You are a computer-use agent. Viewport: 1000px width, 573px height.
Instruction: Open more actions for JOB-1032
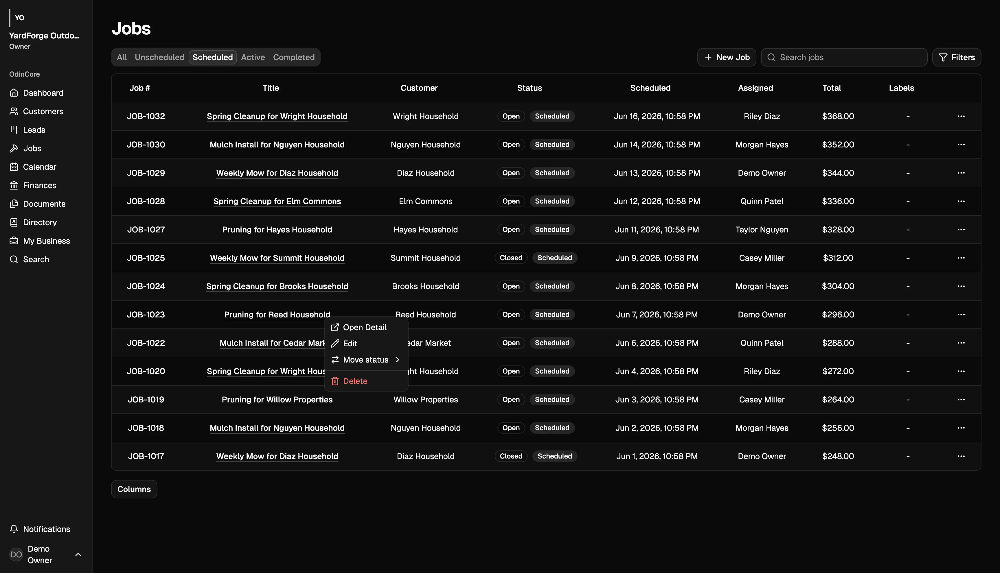961,116
